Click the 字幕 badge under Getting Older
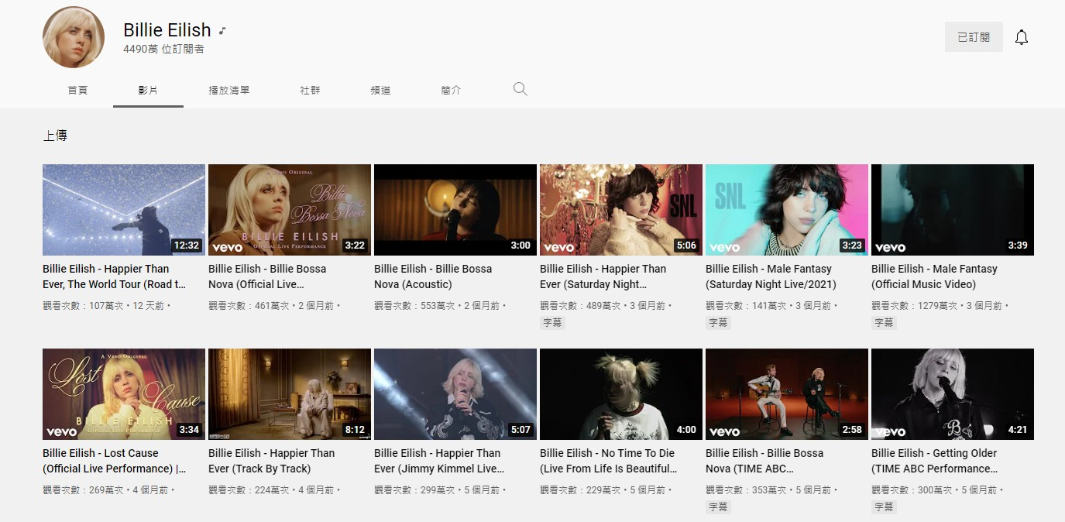Viewport: 1065px width, 522px height. click(x=884, y=507)
